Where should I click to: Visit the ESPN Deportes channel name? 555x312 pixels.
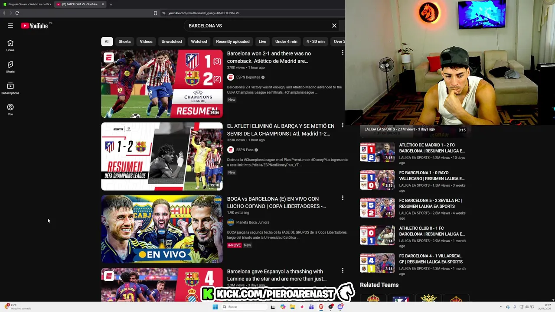tap(248, 77)
